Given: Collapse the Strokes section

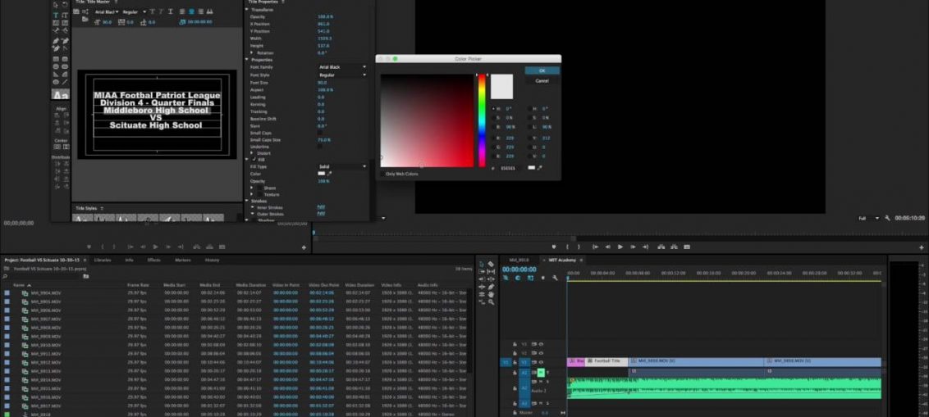Looking at the screenshot, I should 248,201.
